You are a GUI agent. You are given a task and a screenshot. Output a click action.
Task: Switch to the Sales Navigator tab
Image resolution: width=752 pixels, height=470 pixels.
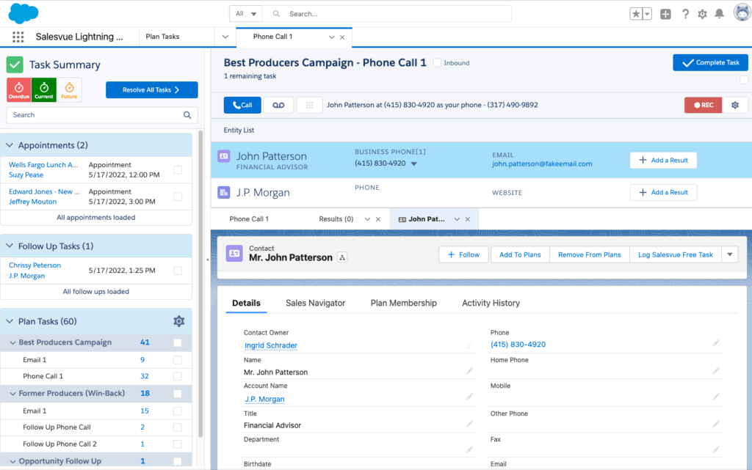[316, 303]
